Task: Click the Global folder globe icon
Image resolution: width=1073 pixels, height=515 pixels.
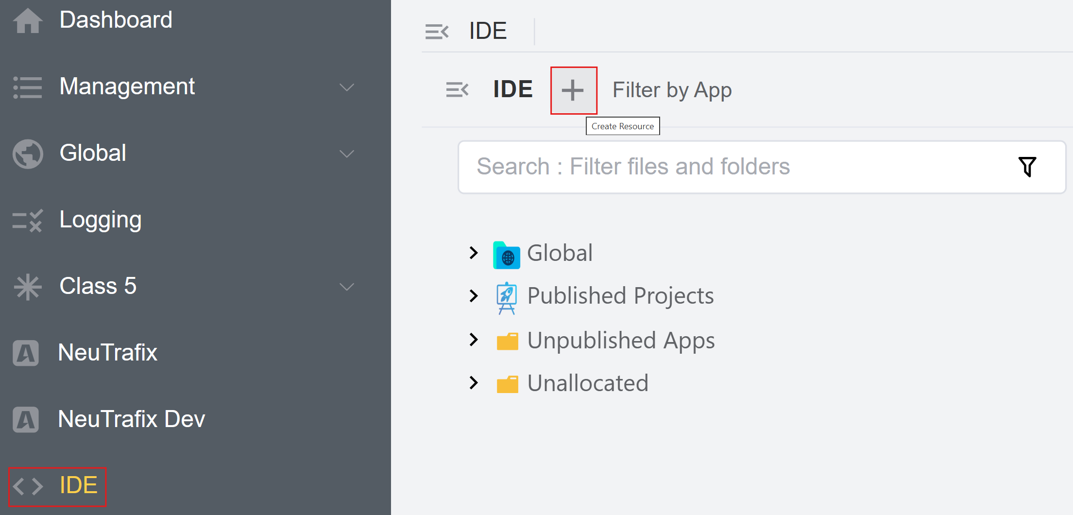Action: [507, 255]
